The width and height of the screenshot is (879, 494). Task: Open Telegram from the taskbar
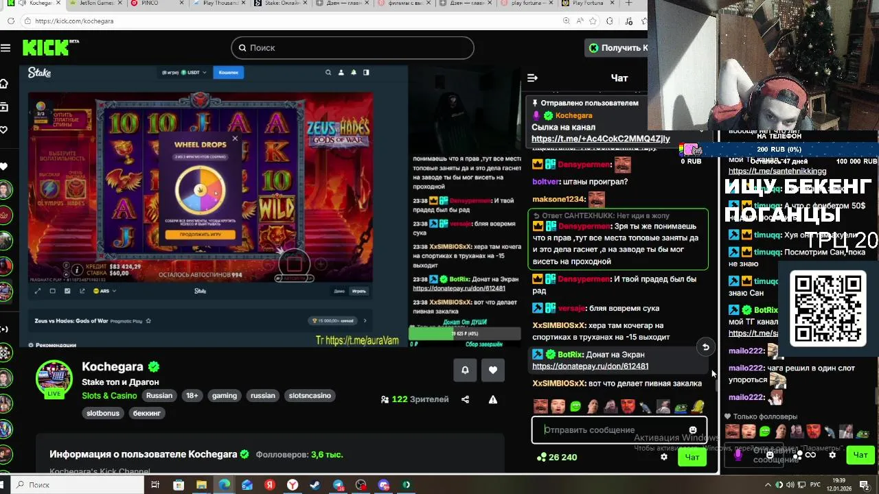pos(339,485)
